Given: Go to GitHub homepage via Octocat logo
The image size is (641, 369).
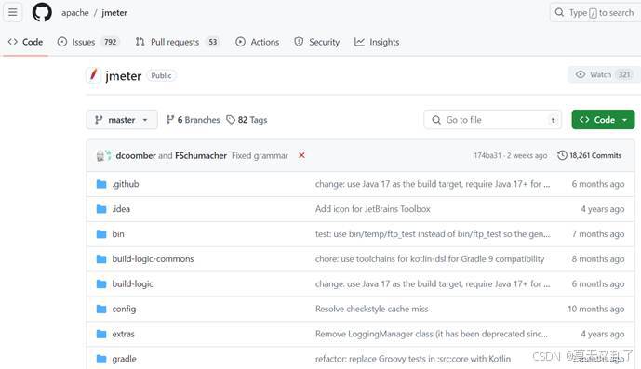Looking at the screenshot, I should pos(42,12).
